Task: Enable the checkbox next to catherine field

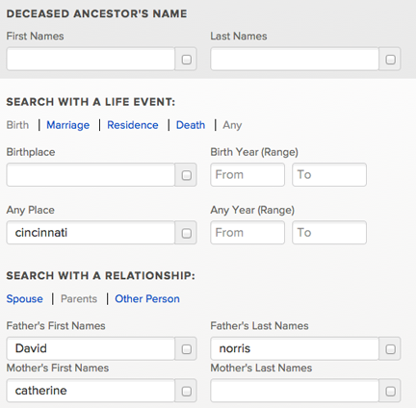Action: pos(187,391)
